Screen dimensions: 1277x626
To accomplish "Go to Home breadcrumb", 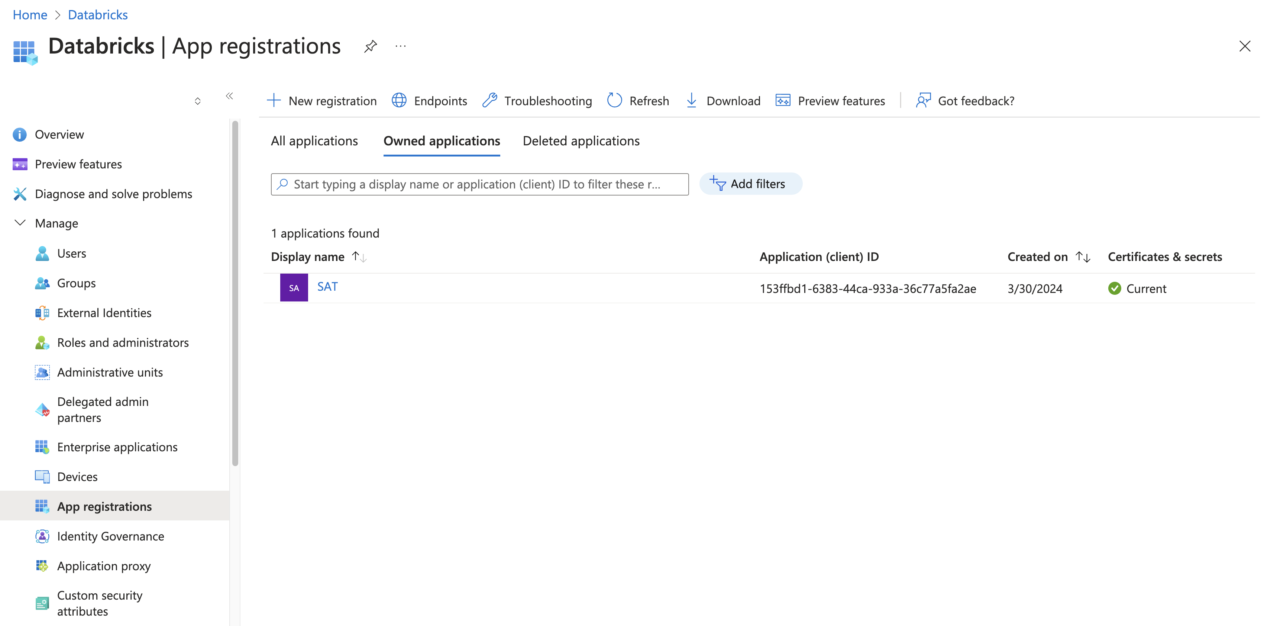I will tap(30, 15).
